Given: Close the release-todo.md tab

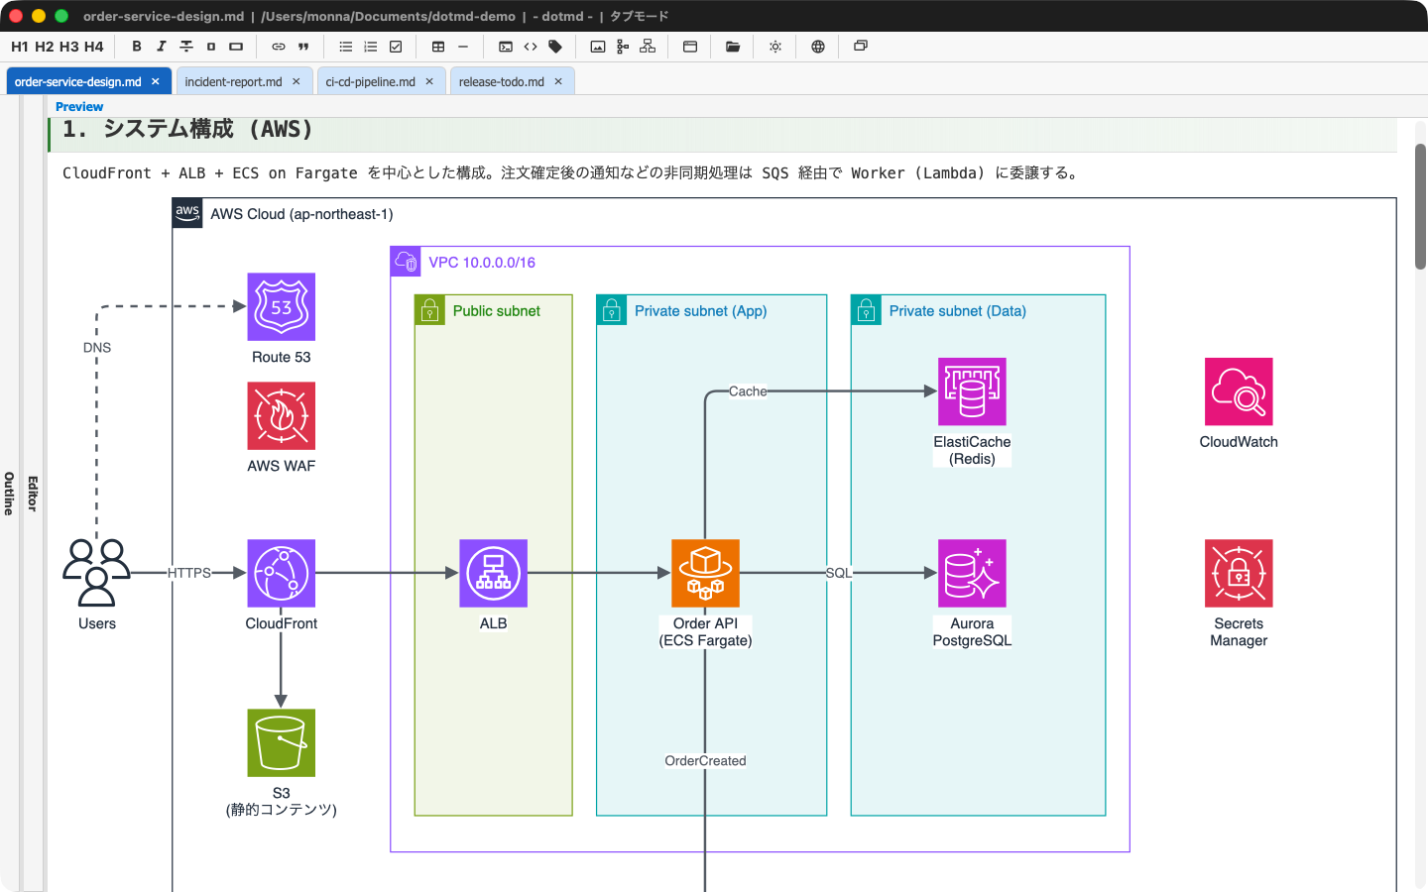Looking at the screenshot, I should tap(558, 82).
